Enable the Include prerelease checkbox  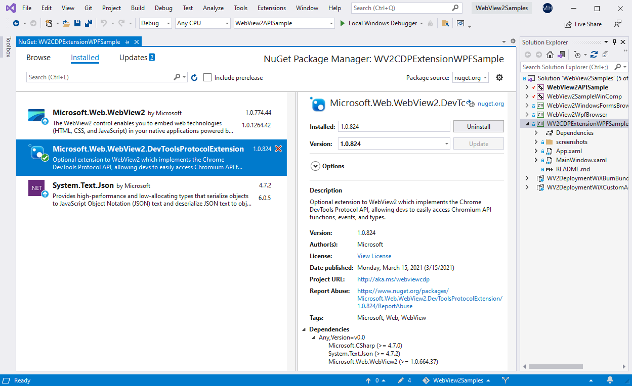click(207, 77)
